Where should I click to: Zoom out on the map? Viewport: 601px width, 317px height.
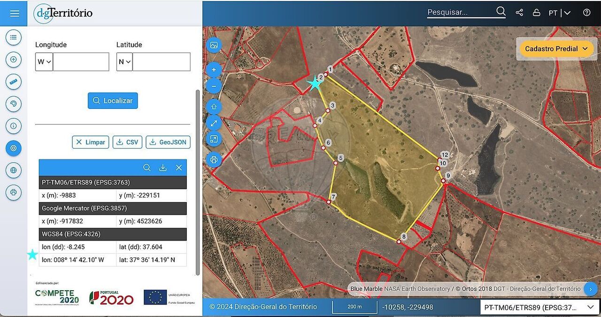(x=214, y=86)
